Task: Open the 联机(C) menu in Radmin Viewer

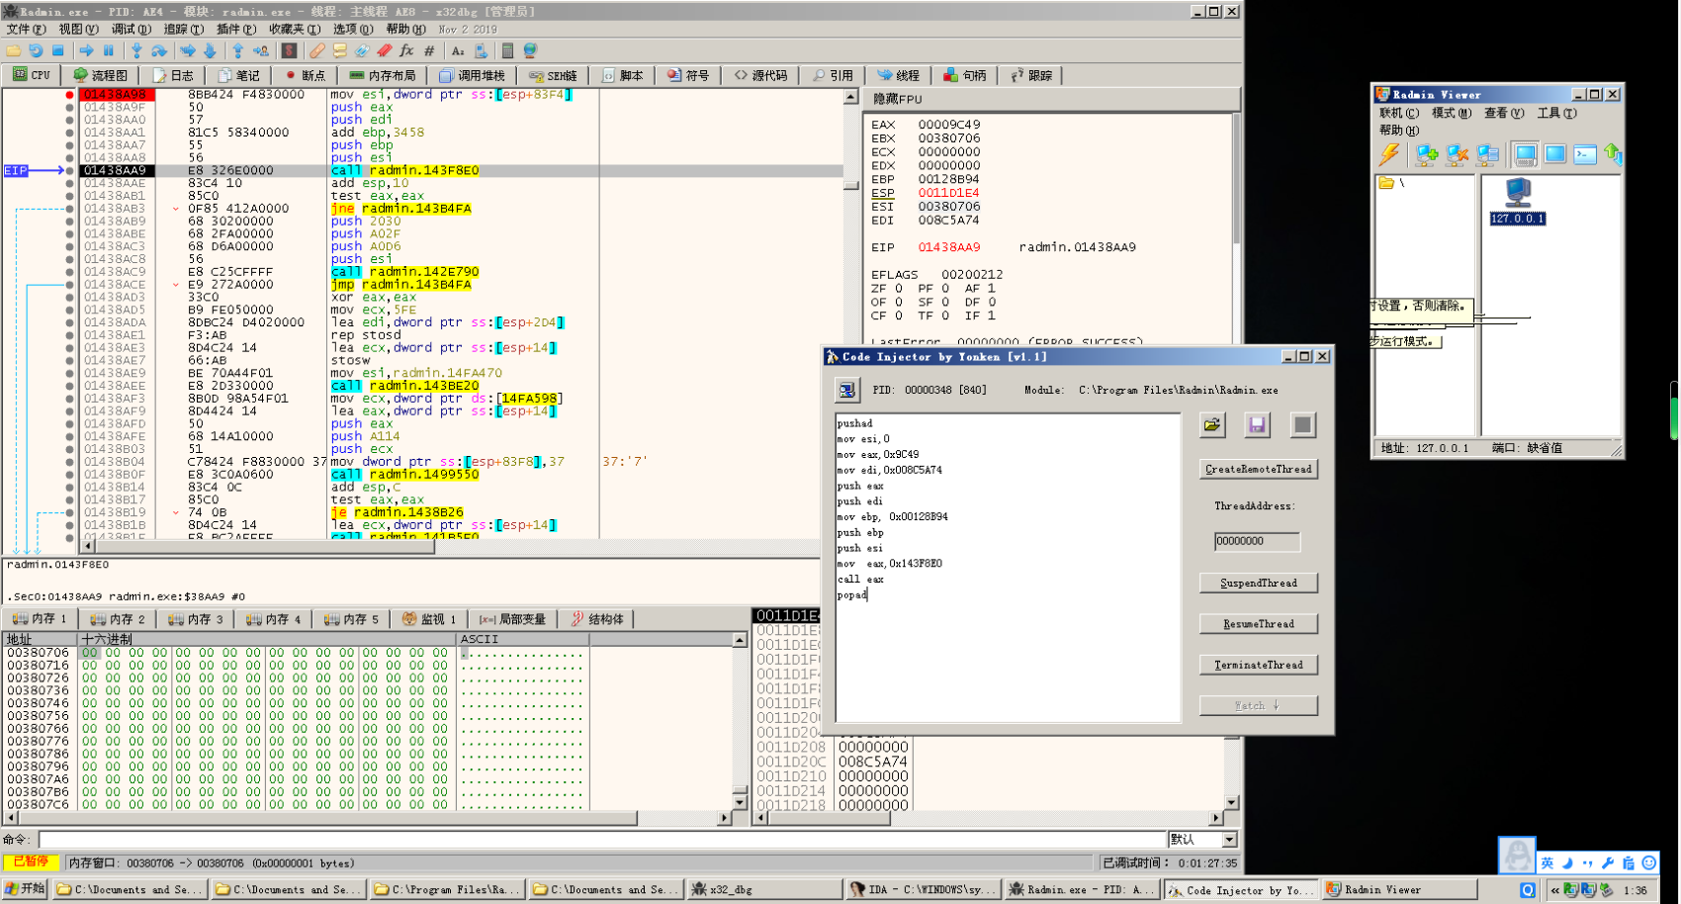Action: click(1398, 113)
